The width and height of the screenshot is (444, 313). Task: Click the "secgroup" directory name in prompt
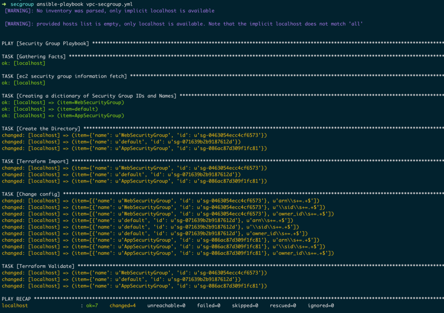tap(22, 4)
